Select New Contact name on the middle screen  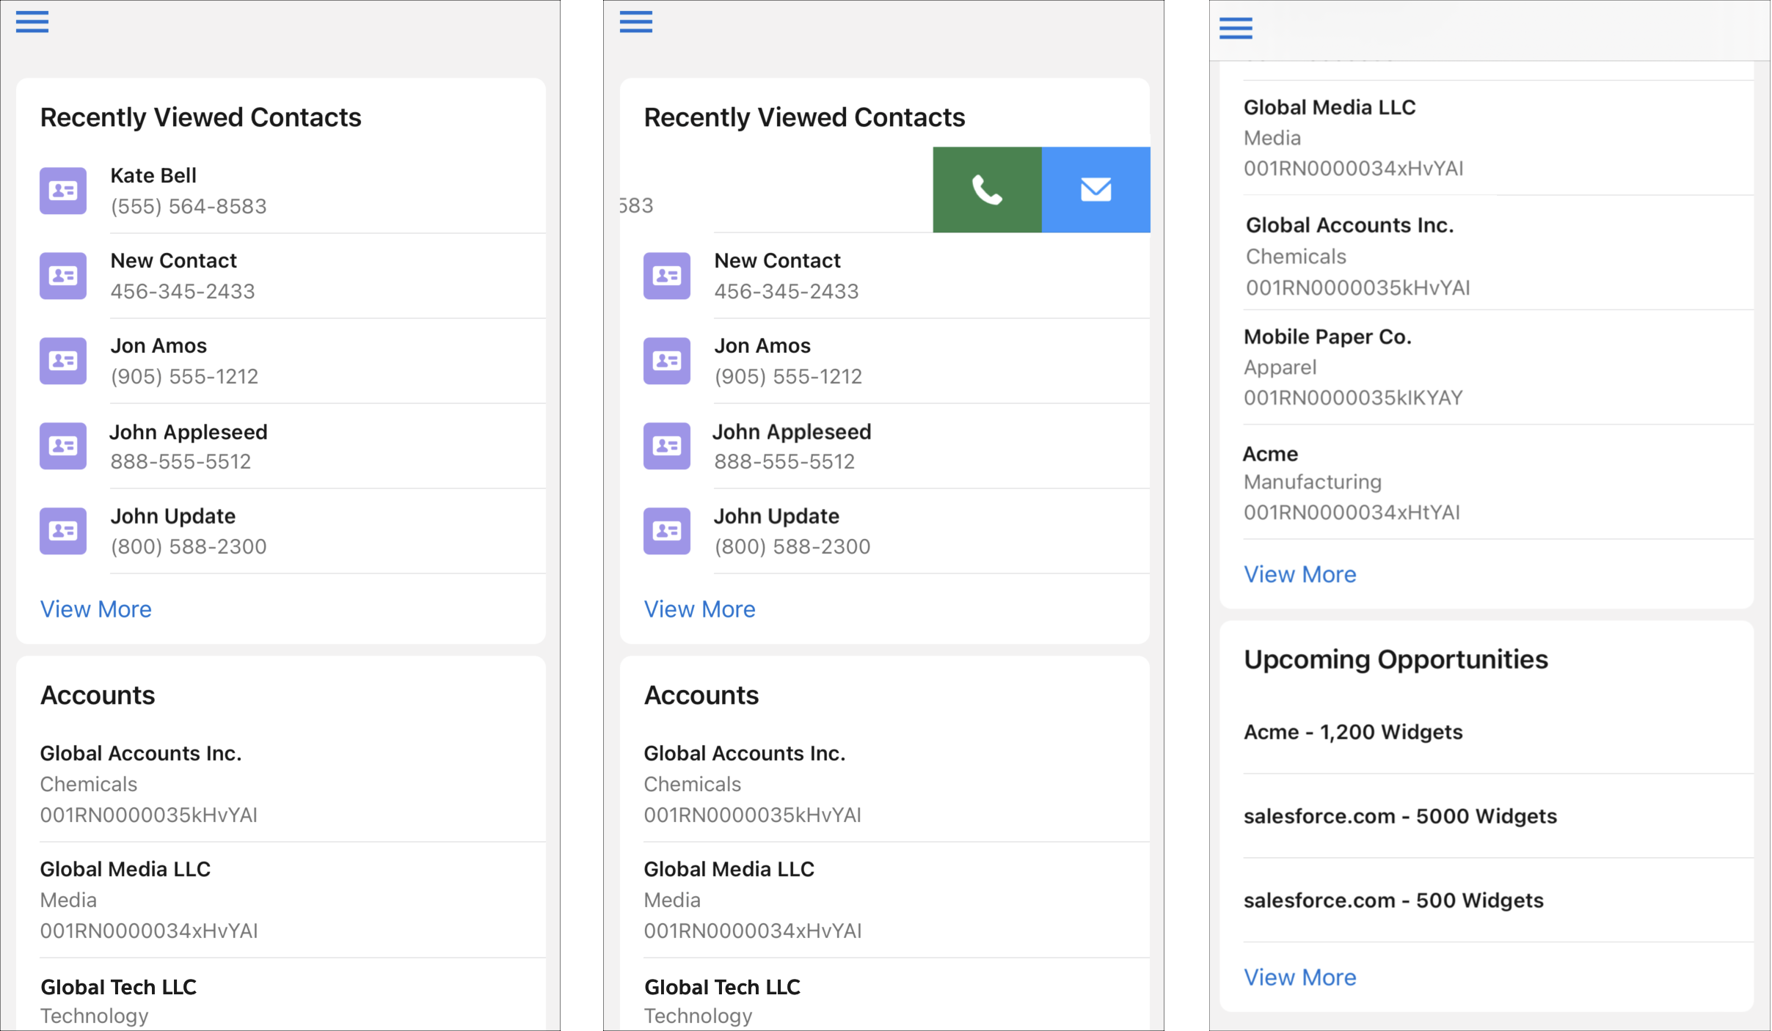[x=778, y=260]
